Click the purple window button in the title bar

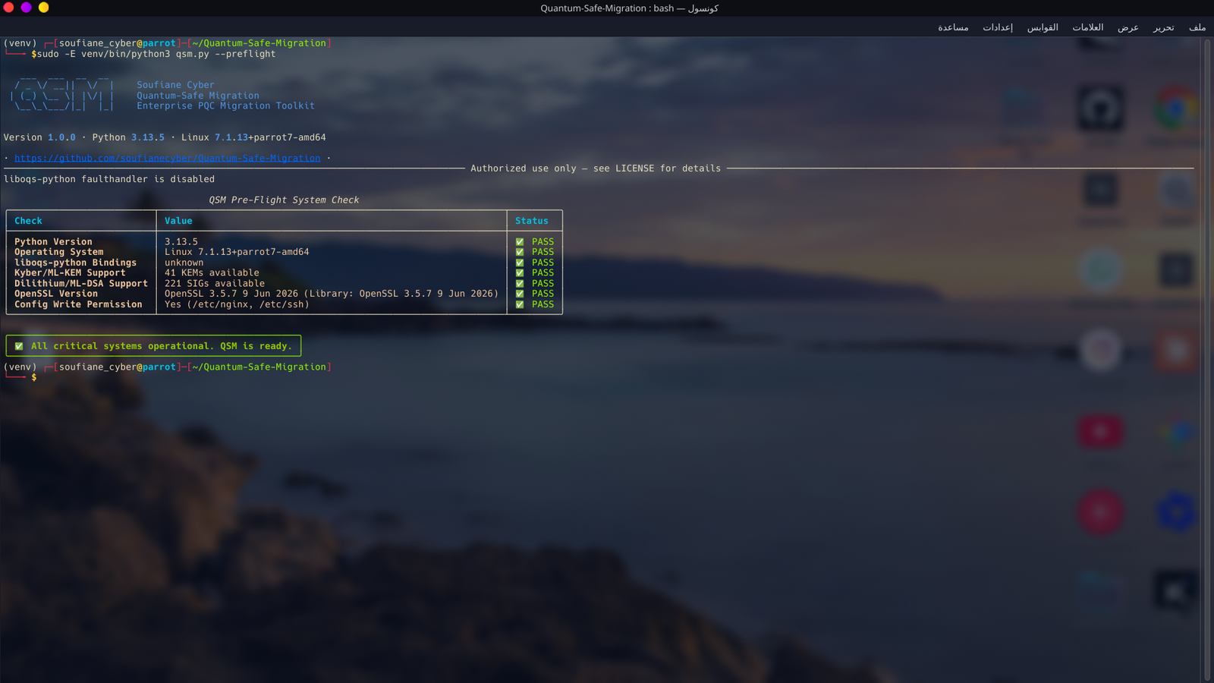point(26,8)
